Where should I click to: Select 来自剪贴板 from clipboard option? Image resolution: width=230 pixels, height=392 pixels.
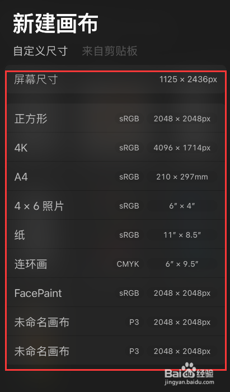click(110, 51)
